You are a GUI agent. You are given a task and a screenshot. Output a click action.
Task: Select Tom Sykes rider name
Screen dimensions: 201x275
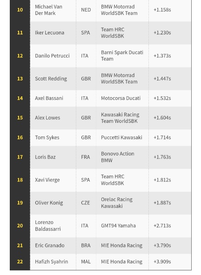coord(47,137)
